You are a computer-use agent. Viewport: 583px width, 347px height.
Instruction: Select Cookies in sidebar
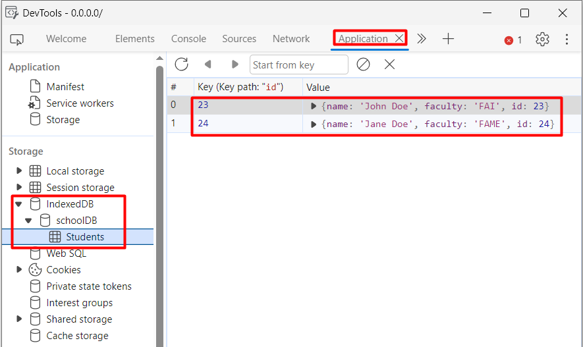click(63, 270)
